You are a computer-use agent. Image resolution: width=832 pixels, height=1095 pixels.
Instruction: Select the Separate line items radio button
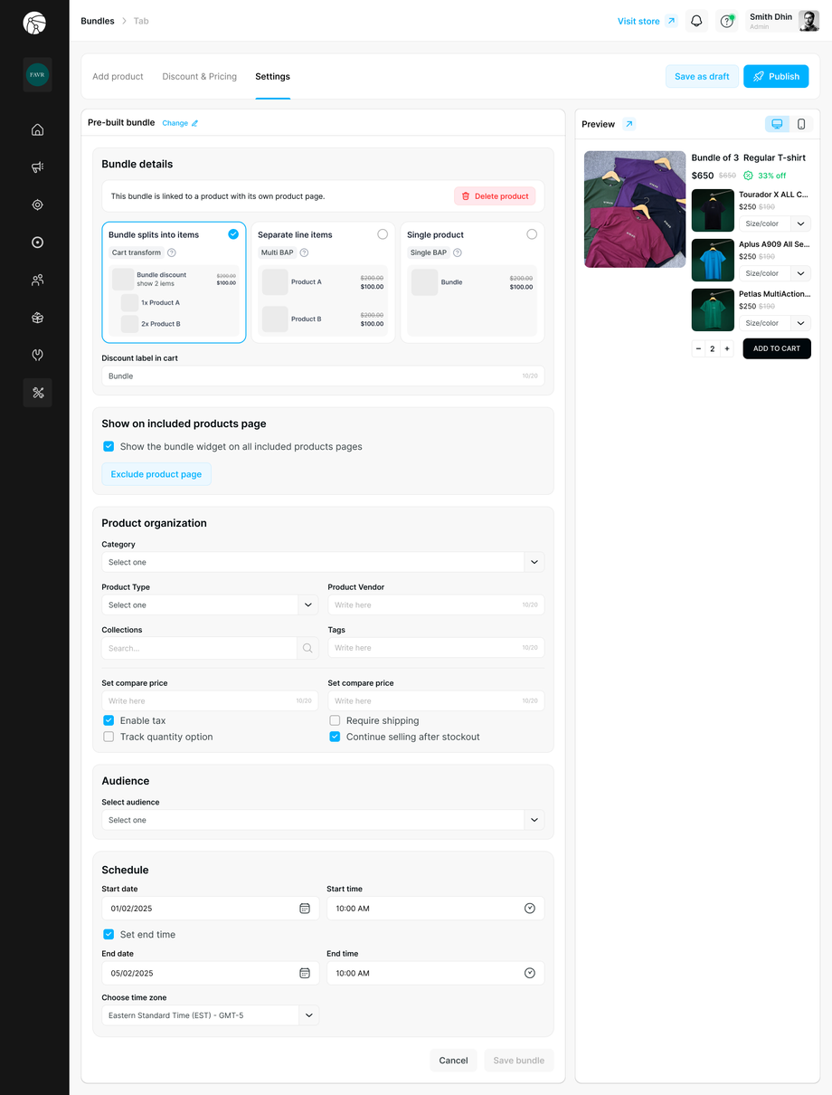(383, 233)
